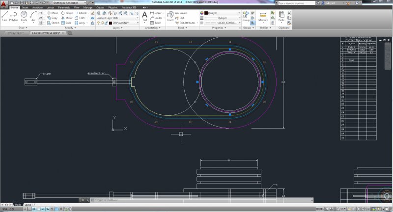Image resolution: width=393 pixels, height=212 pixels.
Task: Toggle the DISPLAYONLY layer light bulb on/off
Action: pyautogui.click(x=97, y=23)
